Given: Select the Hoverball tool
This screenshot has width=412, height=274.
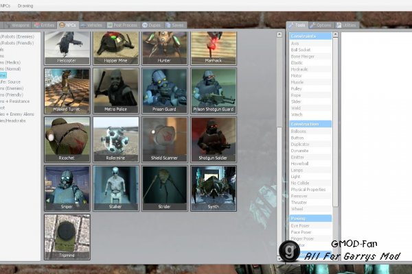Looking at the screenshot, I should 310,164.
